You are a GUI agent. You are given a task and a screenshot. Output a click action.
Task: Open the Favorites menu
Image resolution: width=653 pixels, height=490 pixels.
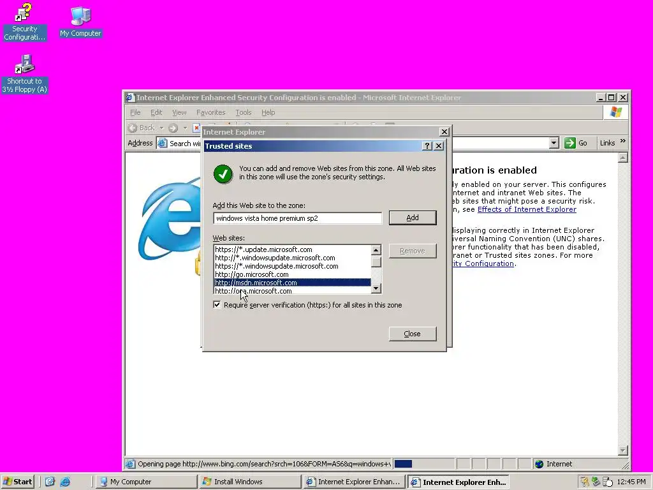click(x=210, y=112)
